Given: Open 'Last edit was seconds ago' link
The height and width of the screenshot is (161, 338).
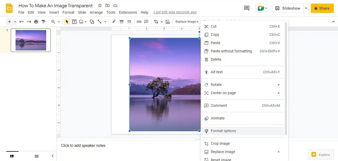Looking at the screenshot, I should [x=175, y=12].
